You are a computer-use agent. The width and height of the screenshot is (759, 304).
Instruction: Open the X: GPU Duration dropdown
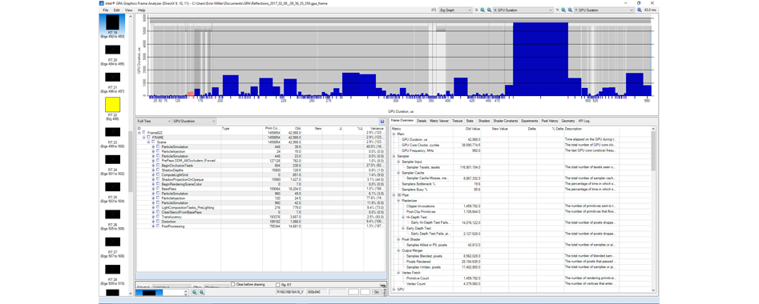coord(523,10)
